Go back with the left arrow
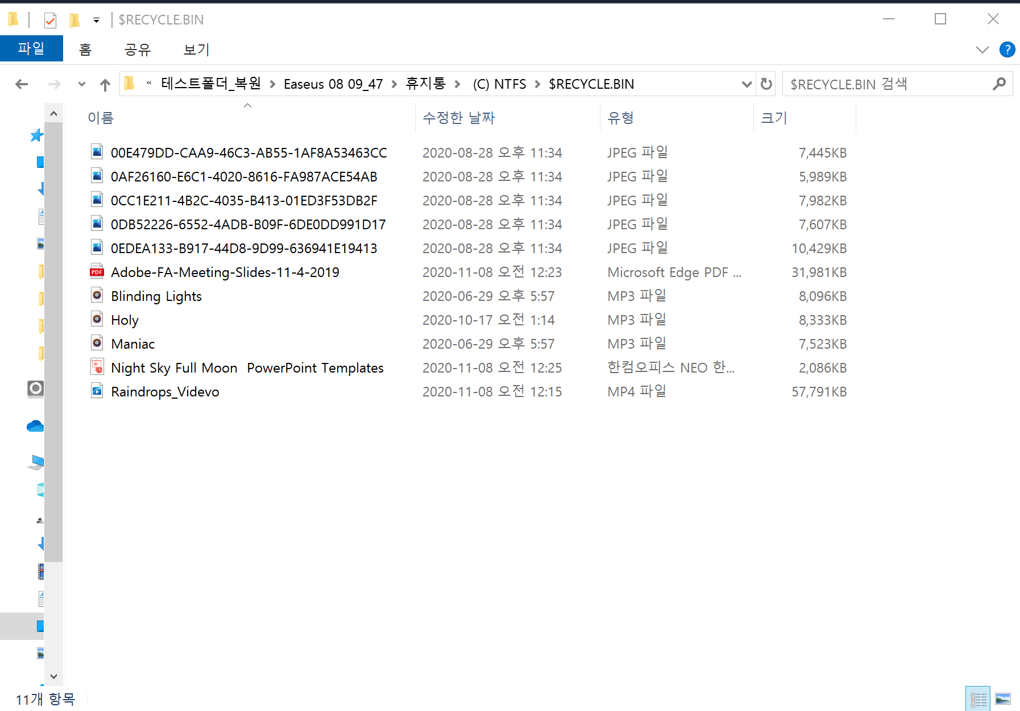This screenshot has width=1020, height=711. [22, 84]
